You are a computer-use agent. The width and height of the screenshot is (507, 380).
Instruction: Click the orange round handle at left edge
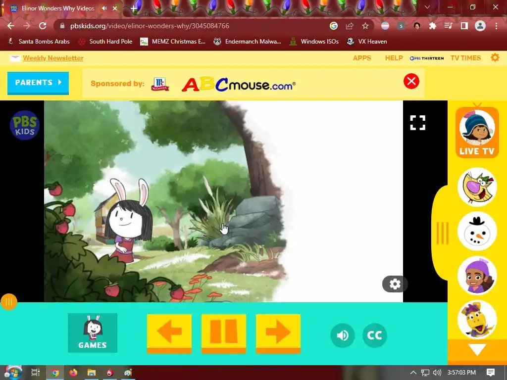pyautogui.click(x=9, y=301)
